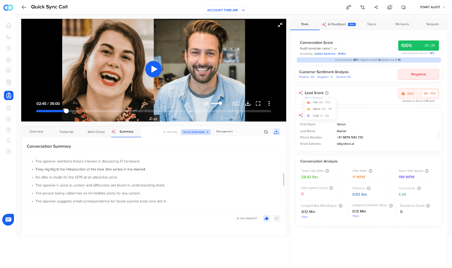Open the Overview tab
Image resolution: width=452 pixels, height=268 pixels.
coord(36,132)
